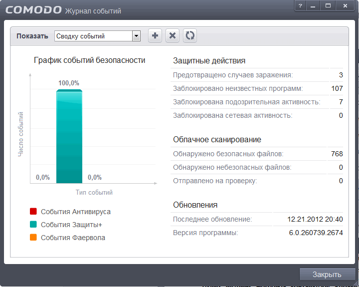This screenshot has width=359, height=287.
Task: Click the COMODO logo in title bar
Action: tap(33, 10)
